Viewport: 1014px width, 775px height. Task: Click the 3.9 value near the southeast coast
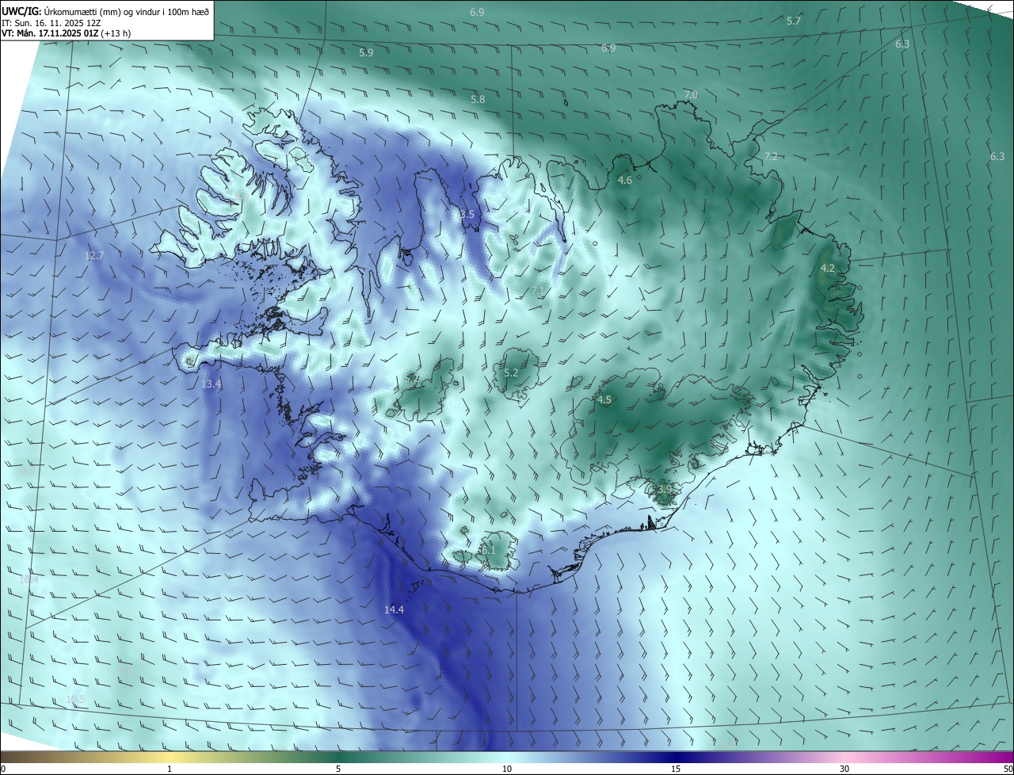[665, 490]
